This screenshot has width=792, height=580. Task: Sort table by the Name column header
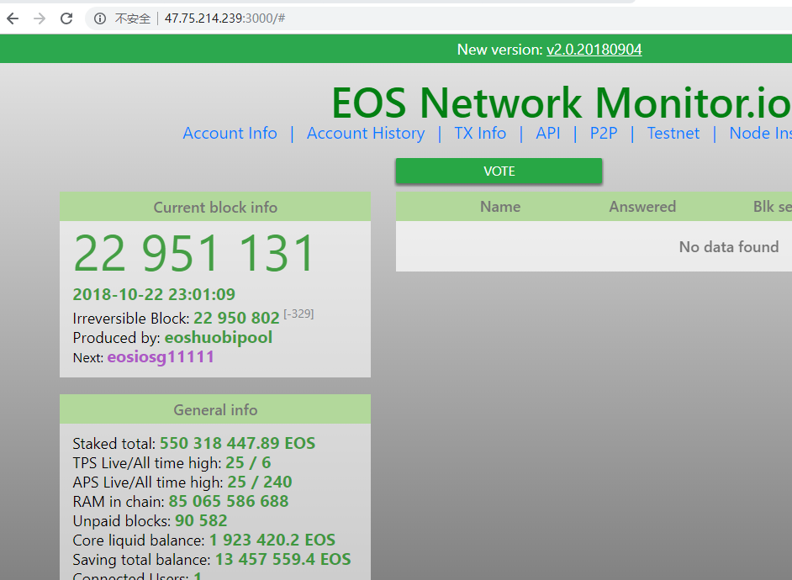[x=500, y=207]
